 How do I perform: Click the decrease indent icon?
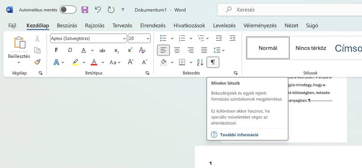[x=219, y=38]
